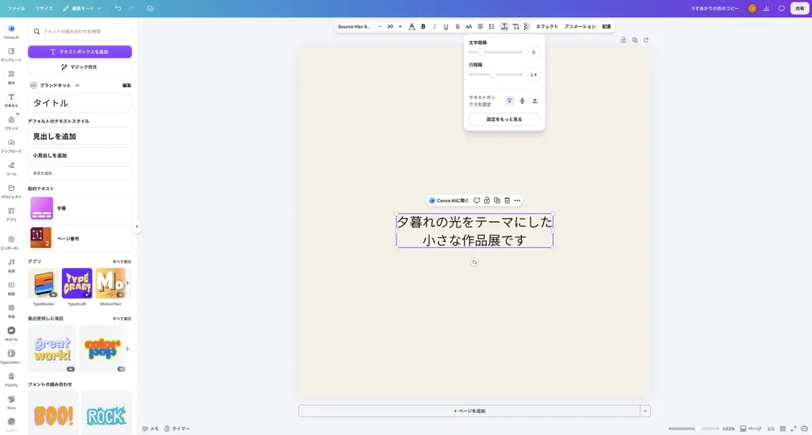Screen dimensions: 812x435
Task: Toggle uppercase aA text case
Action: click(x=469, y=26)
